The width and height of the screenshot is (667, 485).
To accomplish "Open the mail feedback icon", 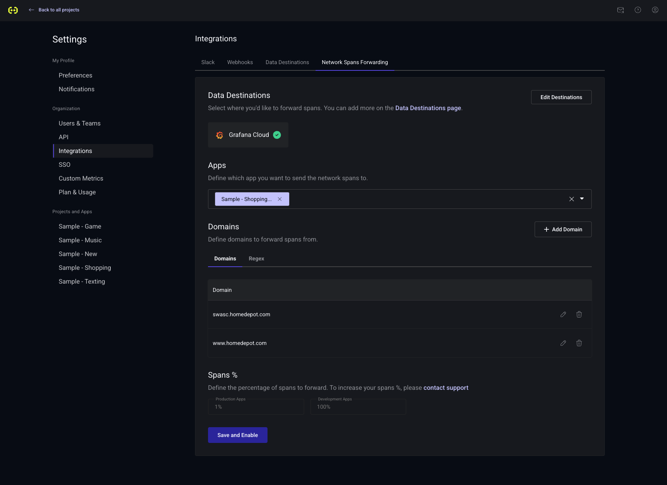I will click(x=620, y=10).
